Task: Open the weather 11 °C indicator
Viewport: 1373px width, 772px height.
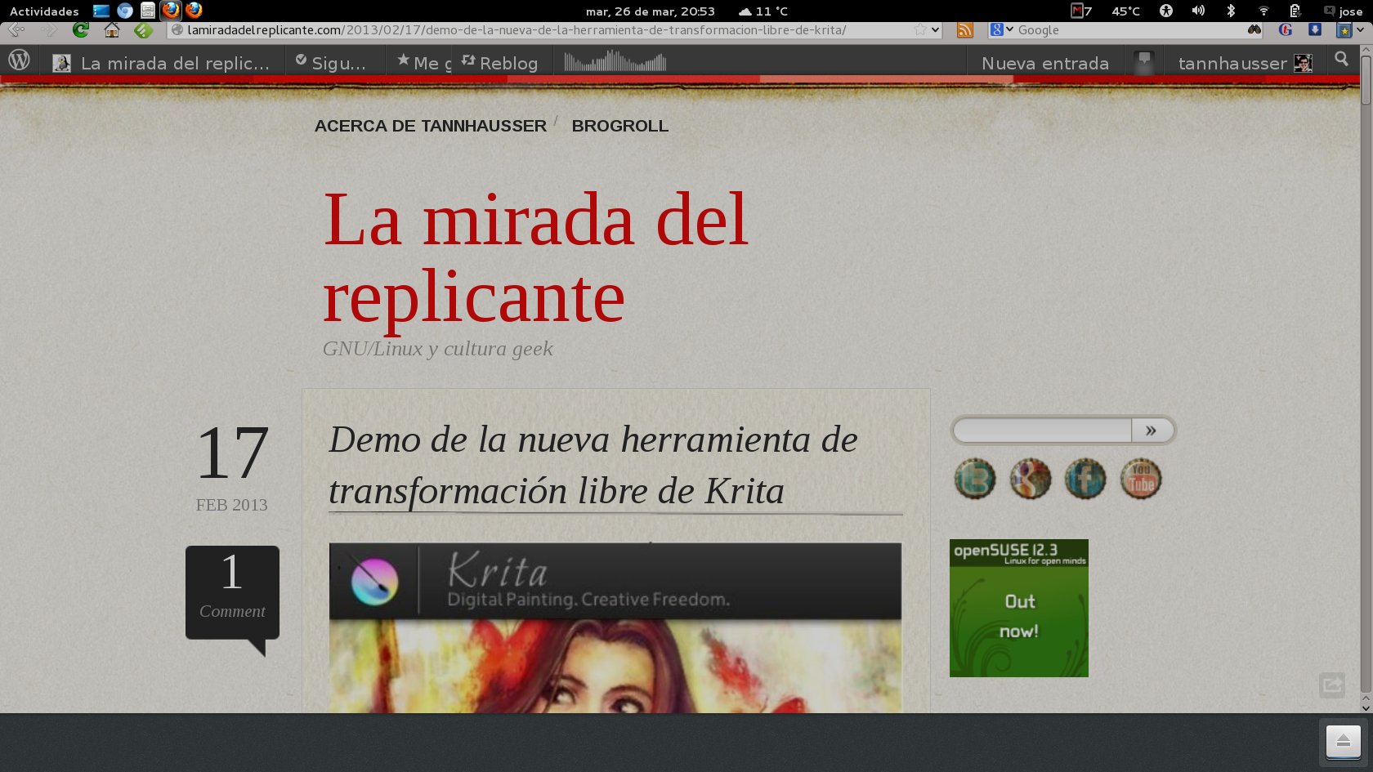Action: tap(763, 11)
